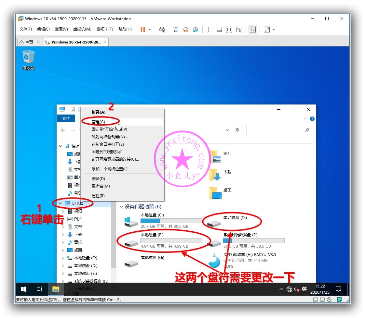Open the stretch display dropdown arrow
365x318 pixels.
click(x=274, y=30)
